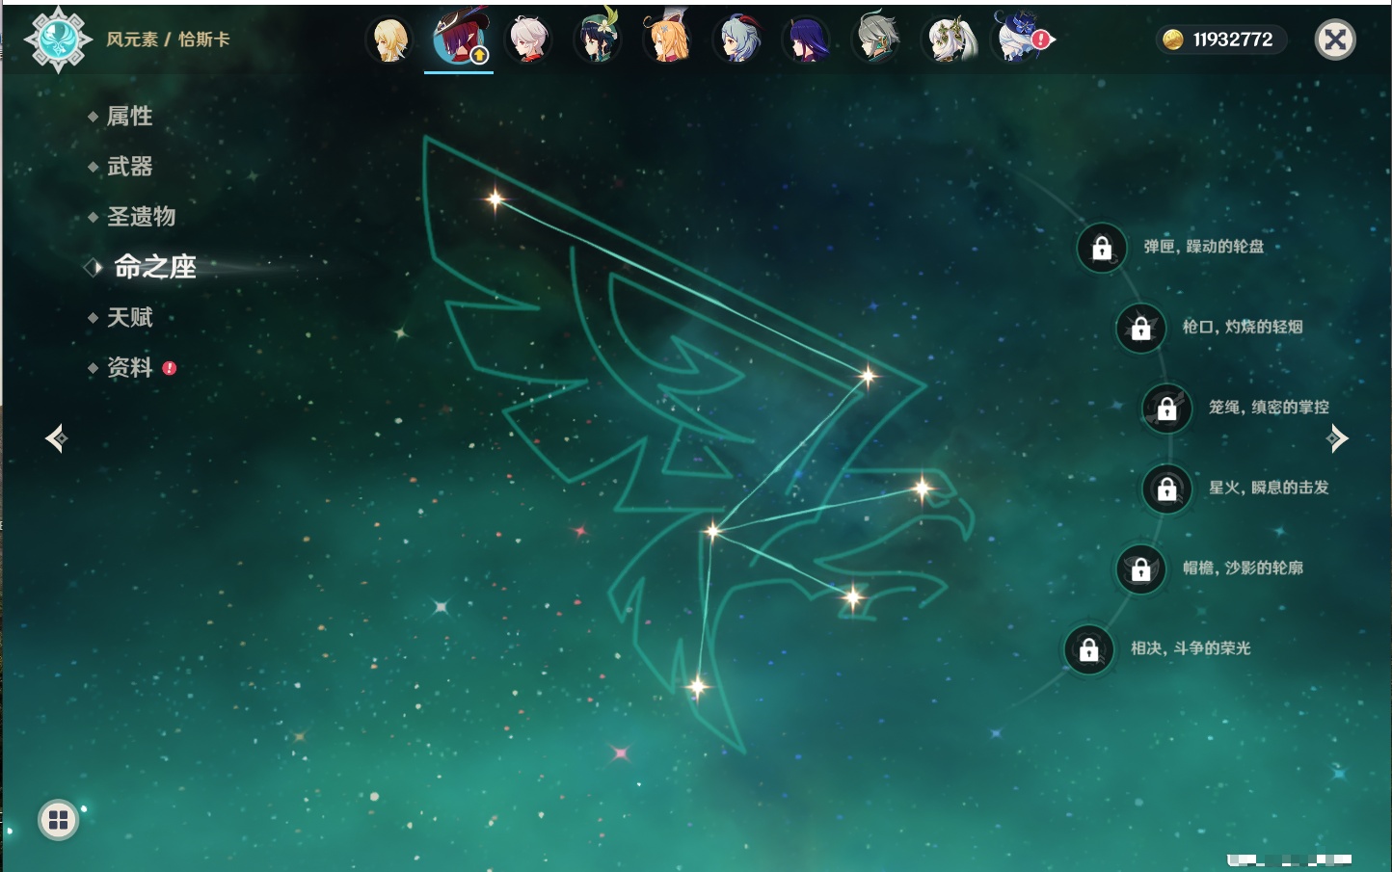Select the avatar with green beret and flower

pyautogui.click(x=598, y=40)
